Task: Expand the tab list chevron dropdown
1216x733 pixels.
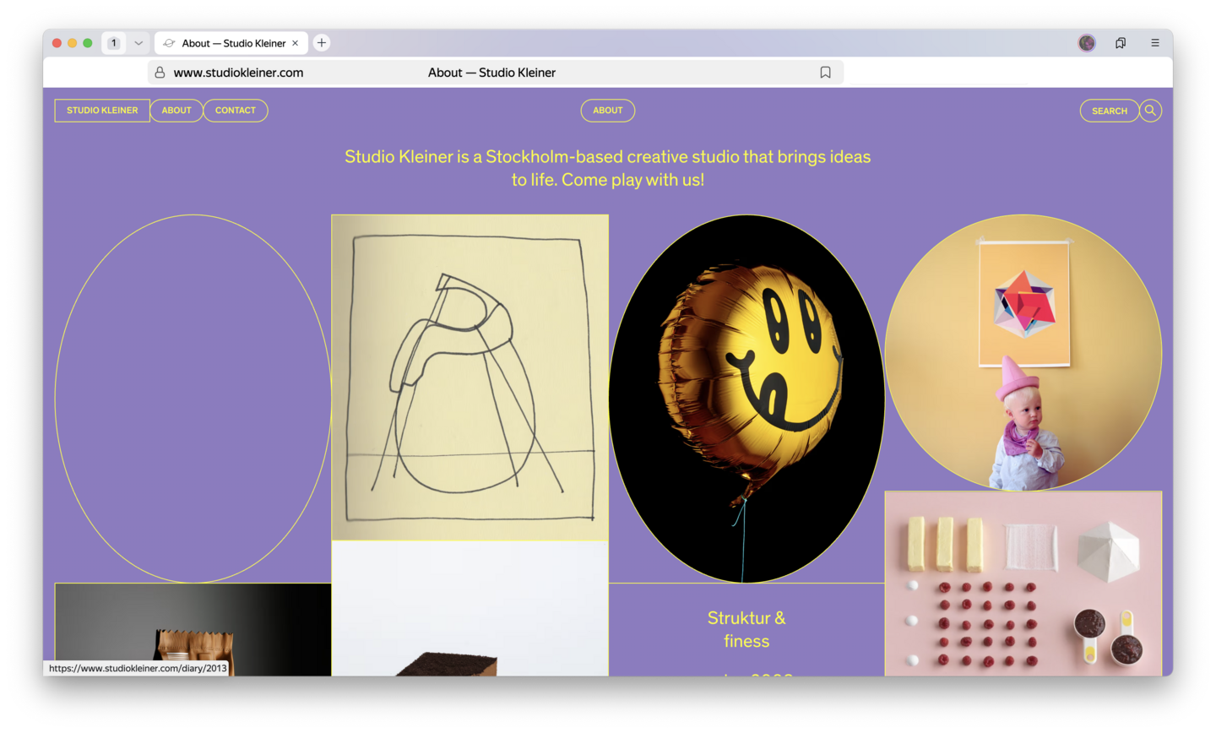Action: click(138, 43)
